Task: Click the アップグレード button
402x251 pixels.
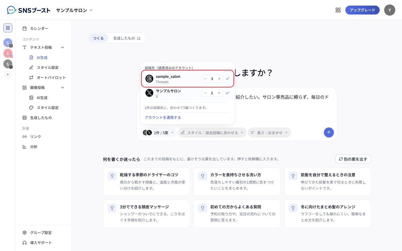Action: click(x=362, y=10)
